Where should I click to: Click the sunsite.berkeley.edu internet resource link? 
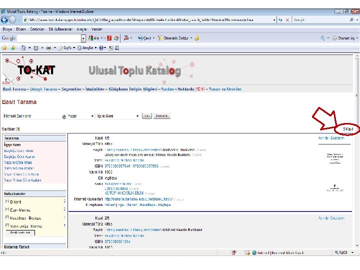coord(138,199)
